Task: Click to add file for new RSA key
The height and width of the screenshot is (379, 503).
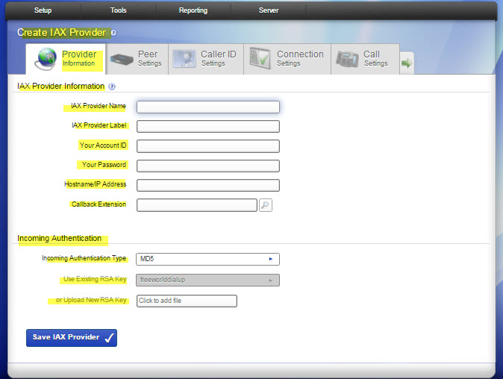Action: tap(187, 301)
